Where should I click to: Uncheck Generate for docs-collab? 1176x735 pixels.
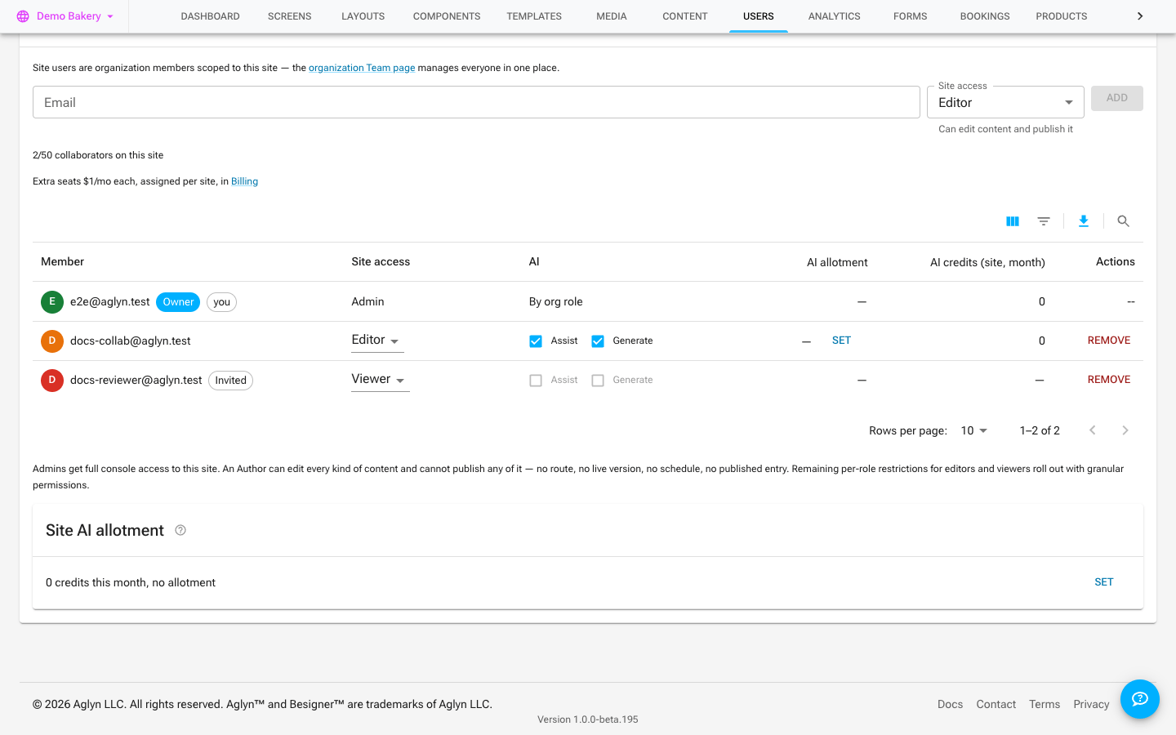598,341
